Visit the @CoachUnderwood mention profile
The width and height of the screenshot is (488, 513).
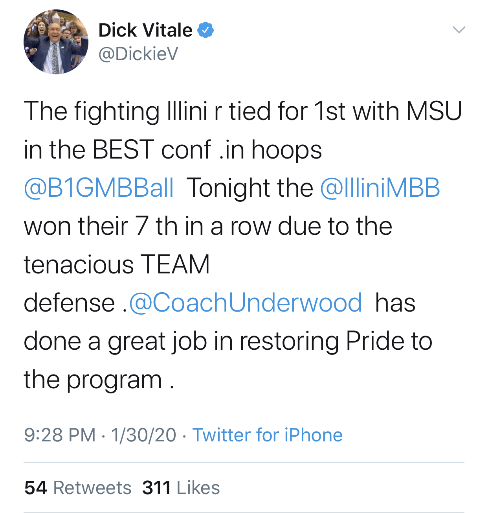pos(246,303)
